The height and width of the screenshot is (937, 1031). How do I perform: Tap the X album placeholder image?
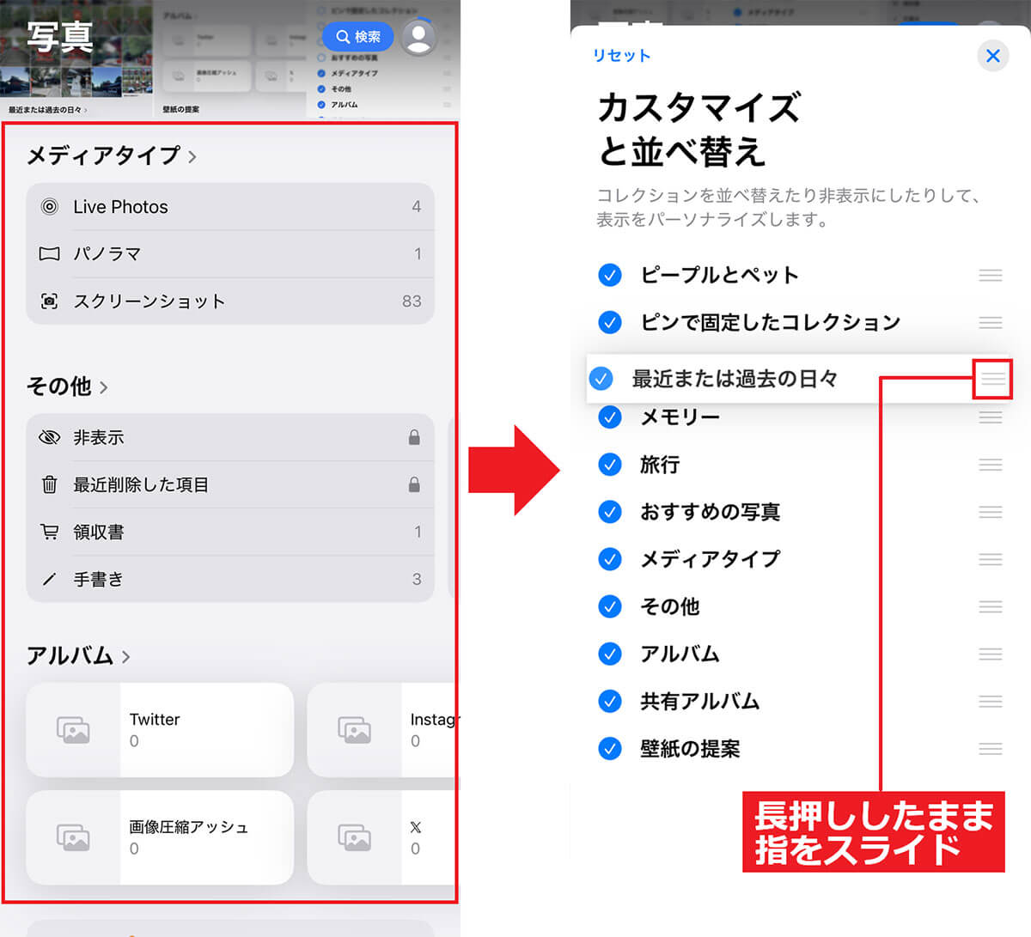(x=354, y=837)
